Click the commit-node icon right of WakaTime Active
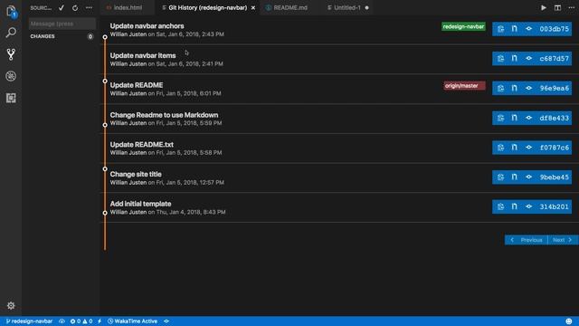Screen dimensions: 579x326 (166, 321)
